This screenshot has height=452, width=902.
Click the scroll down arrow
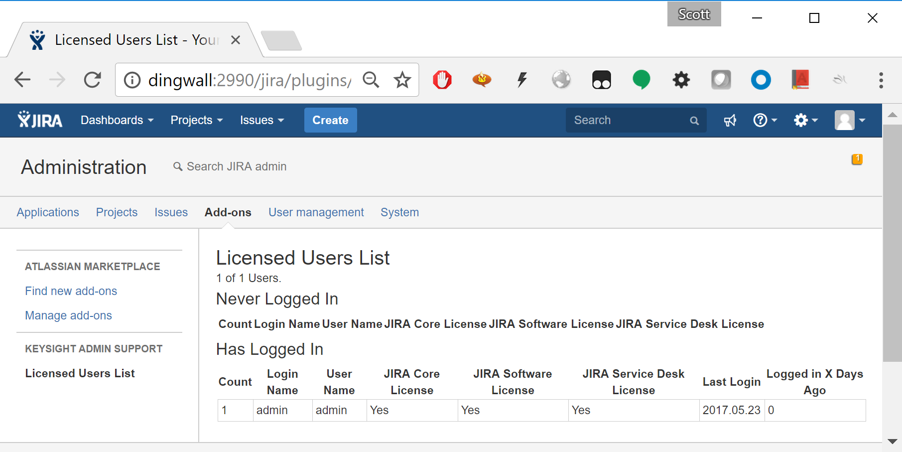[893, 442]
